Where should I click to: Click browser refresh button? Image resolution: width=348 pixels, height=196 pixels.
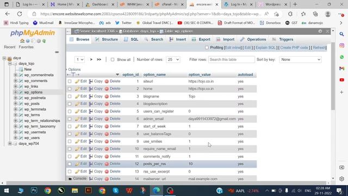click(20, 14)
